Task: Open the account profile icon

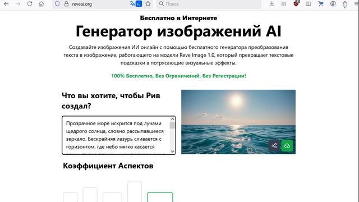Action: tap(333, 4)
